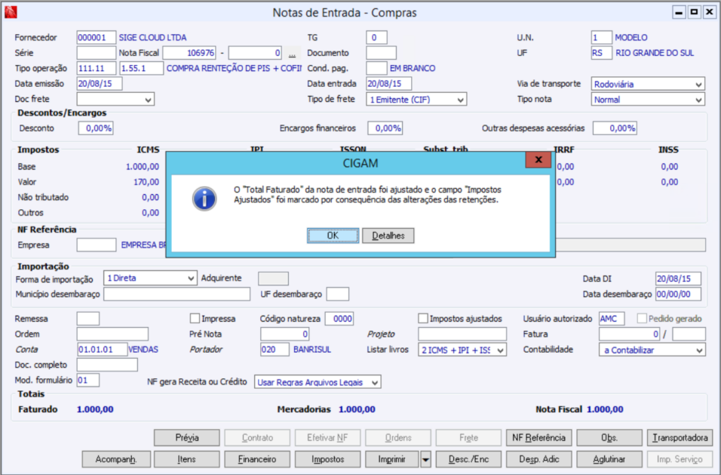The height and width of the screenshot is (475, 721).
Task: Open the Transportadora button
Action: point(680,438)
